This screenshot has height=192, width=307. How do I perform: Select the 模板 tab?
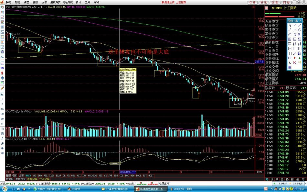(15, 175)
